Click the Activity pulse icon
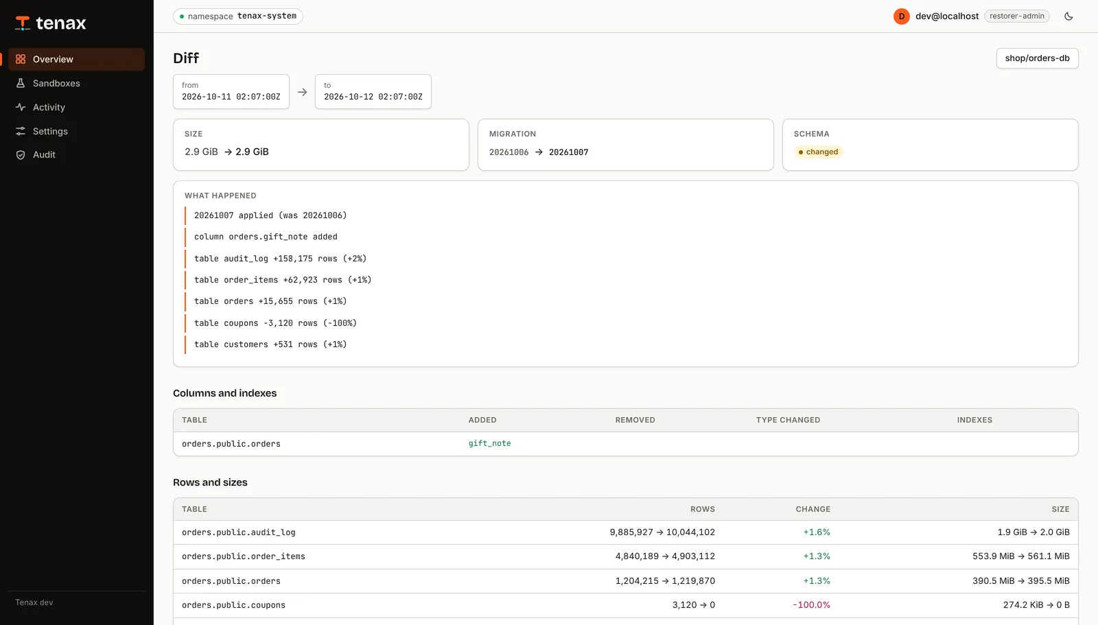The width and height of the screenshot is (1098, 625). click(21, 107)
